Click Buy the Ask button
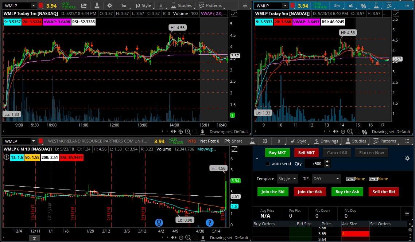This screenshot has width=415, height=242. tap(347, 192)
